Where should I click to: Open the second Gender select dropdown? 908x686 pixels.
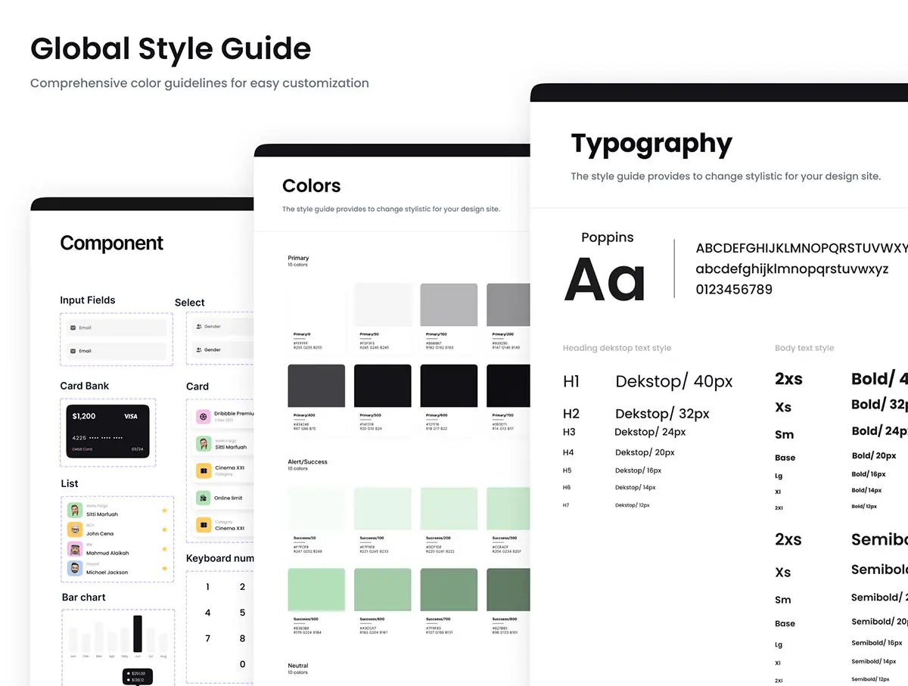(x=223, y=350)
